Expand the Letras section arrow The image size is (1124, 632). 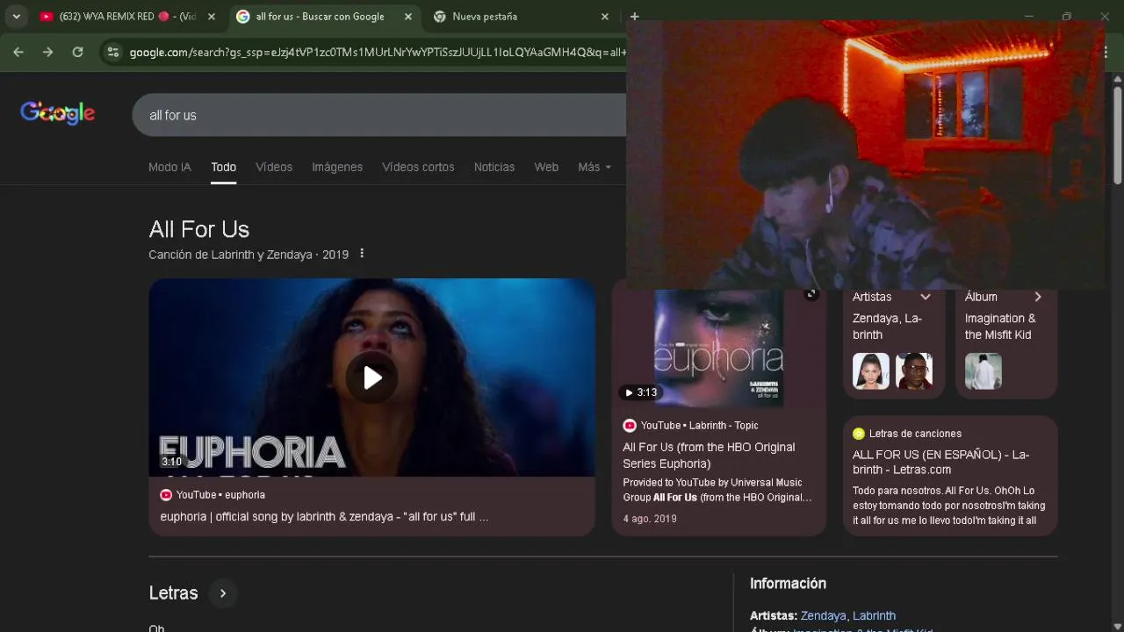point(223,593)
